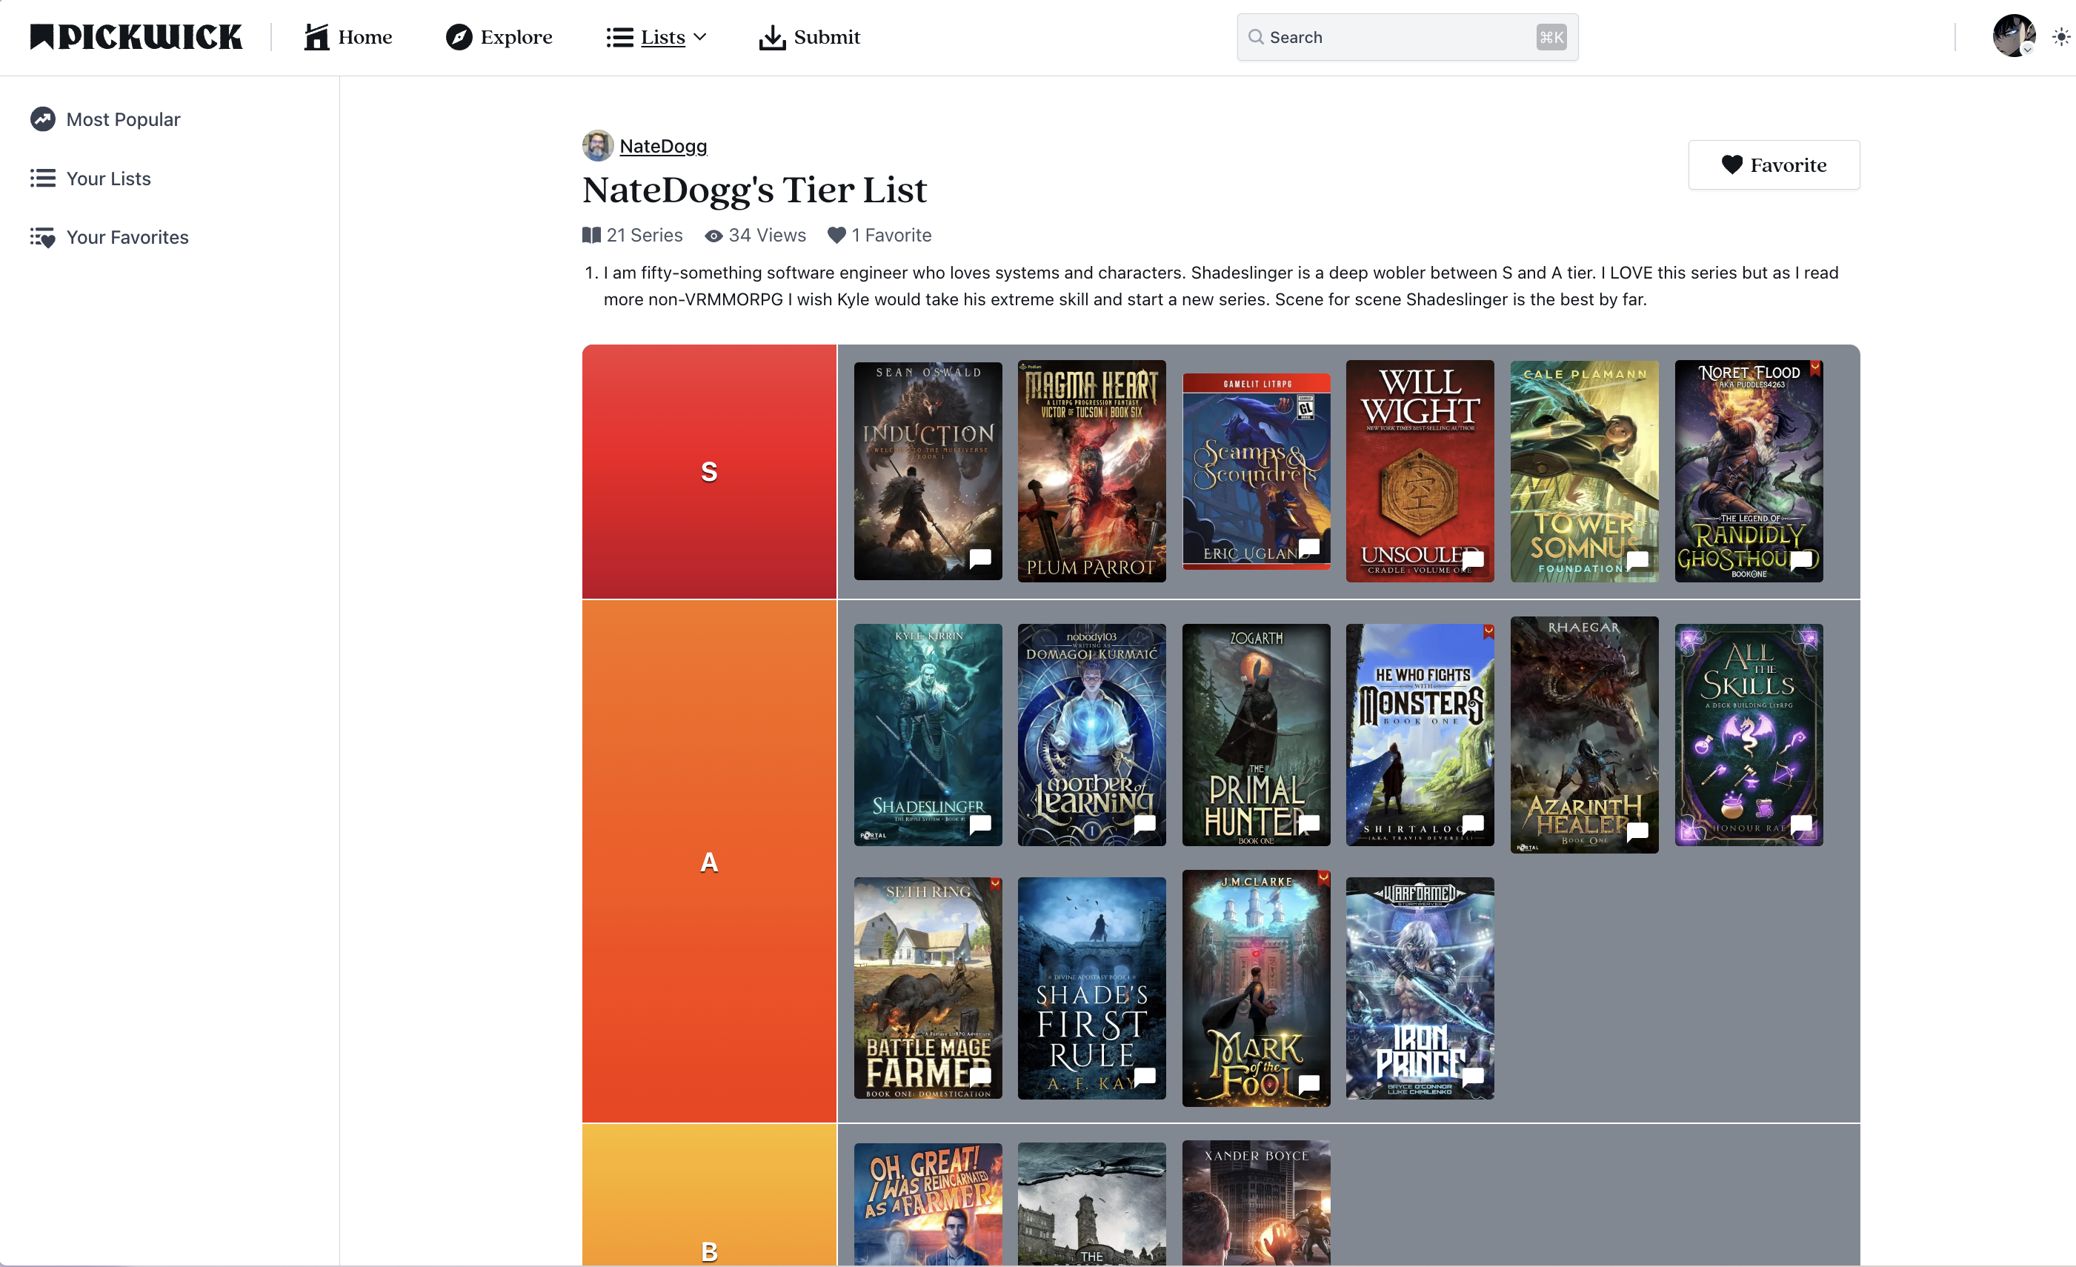Open He Who Fights With Monsters cover
The width and height of the screenshot is (2076, 1267).
point(1420,734)
